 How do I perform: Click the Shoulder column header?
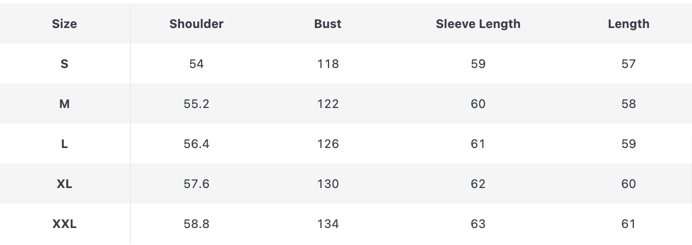tap(197, 24)
